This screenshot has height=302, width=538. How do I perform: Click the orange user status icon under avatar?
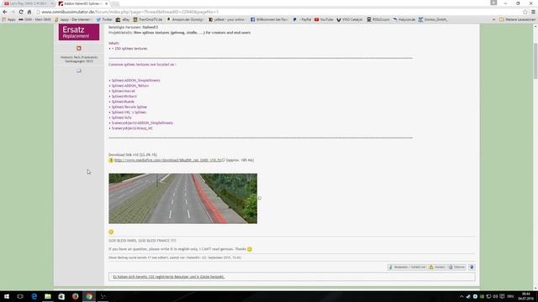tap(79, 49)
